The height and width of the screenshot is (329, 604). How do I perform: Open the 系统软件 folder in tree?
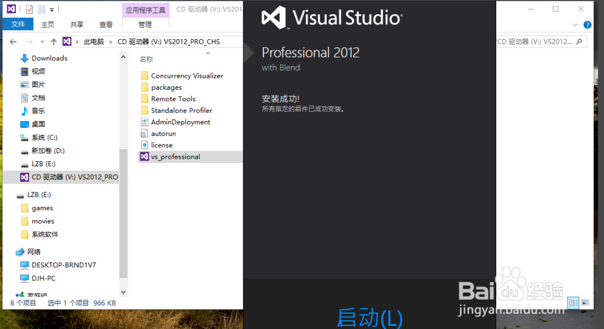(x=44, y=234)
